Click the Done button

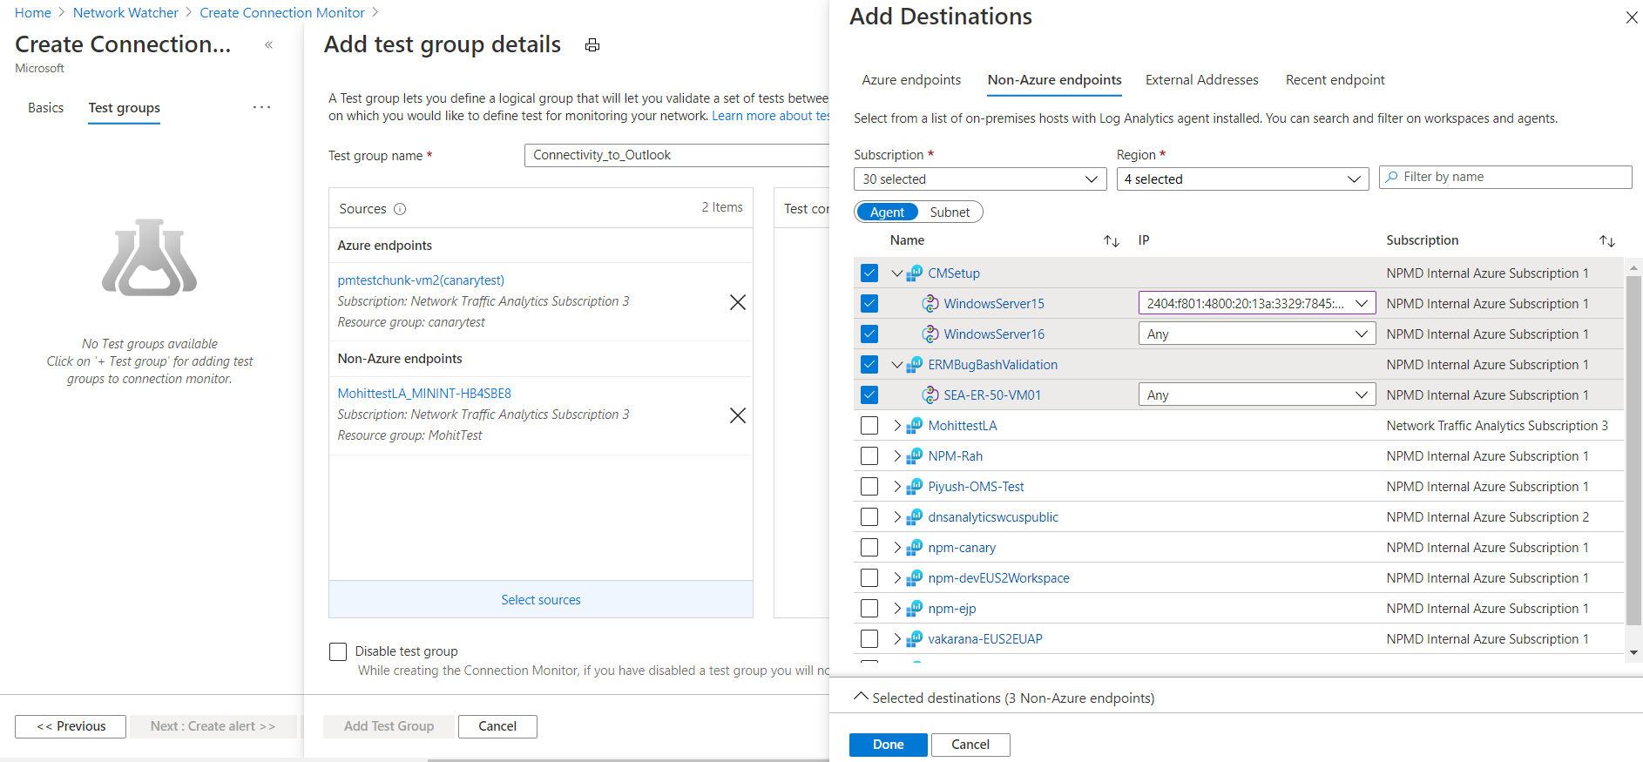pyautogui.click(x=888, y=745)
